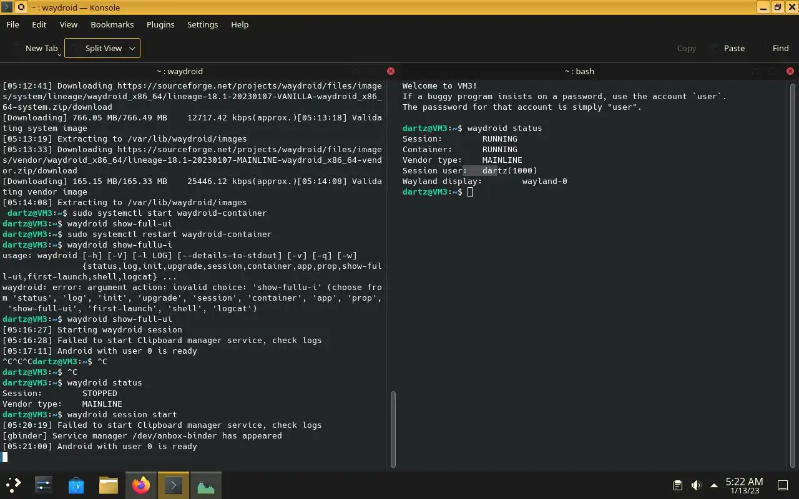Open the clipboard tray icon
This screenshot has width=799, height=499.
click(x=678, y=485)
